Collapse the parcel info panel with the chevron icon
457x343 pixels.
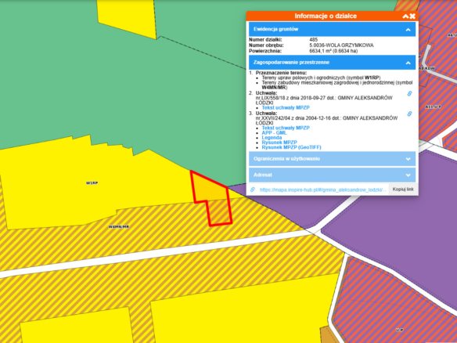(405, 16)
